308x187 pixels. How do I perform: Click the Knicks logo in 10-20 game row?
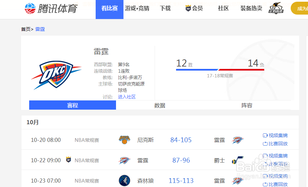point(124,140)
